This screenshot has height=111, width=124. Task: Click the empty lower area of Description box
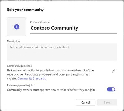[62, 55]
